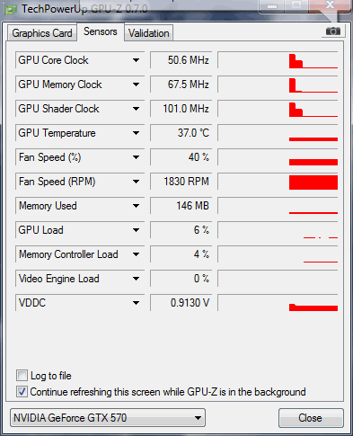Expand the GPU Load dropdown arrow
Image resolution: width=353 pixels, height=436 pixels.
pos(137,230)
